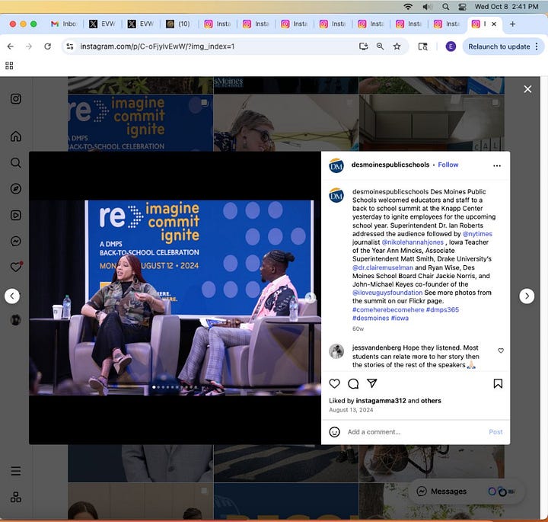Click the Post comment button
Image resolution: width=548 pixels, height=522 pixels.
(495, 432)
